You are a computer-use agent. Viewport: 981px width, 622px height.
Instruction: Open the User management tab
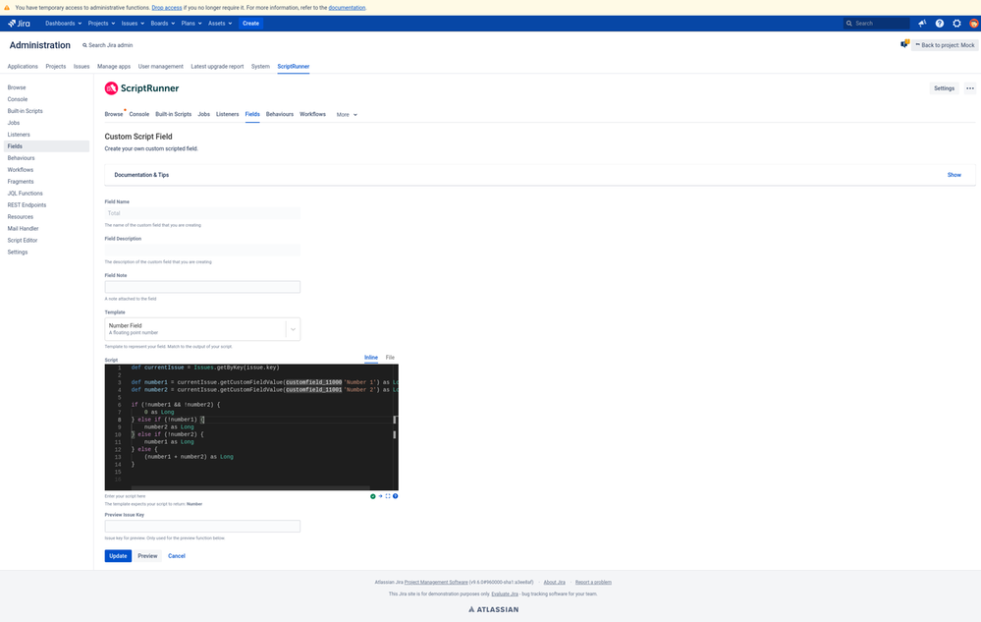(161, 67)
